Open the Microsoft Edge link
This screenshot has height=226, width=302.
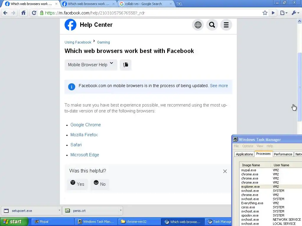(x=85, y=155)
